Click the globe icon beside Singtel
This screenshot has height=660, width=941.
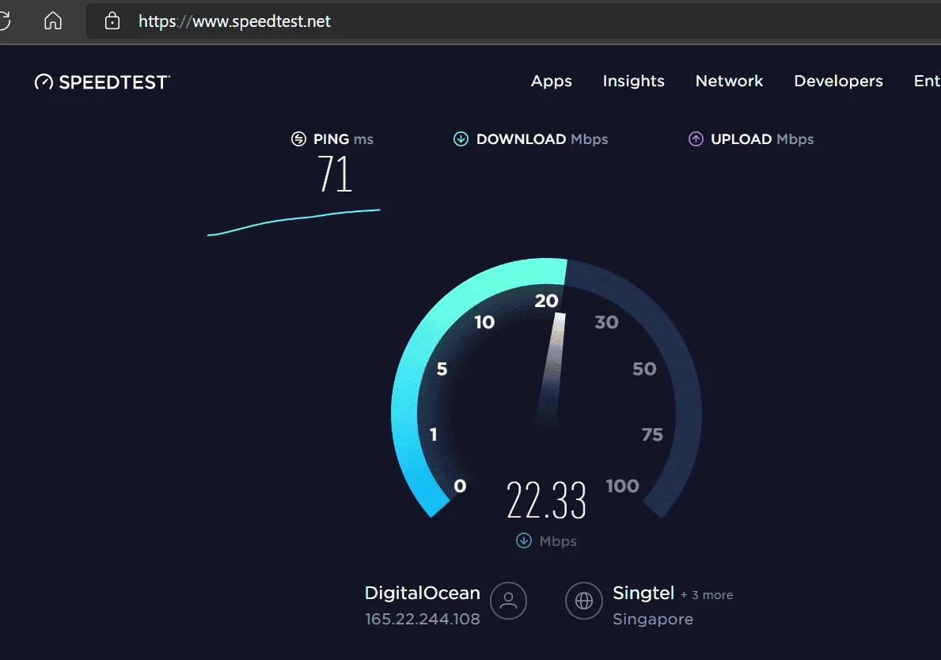(583, 601)
